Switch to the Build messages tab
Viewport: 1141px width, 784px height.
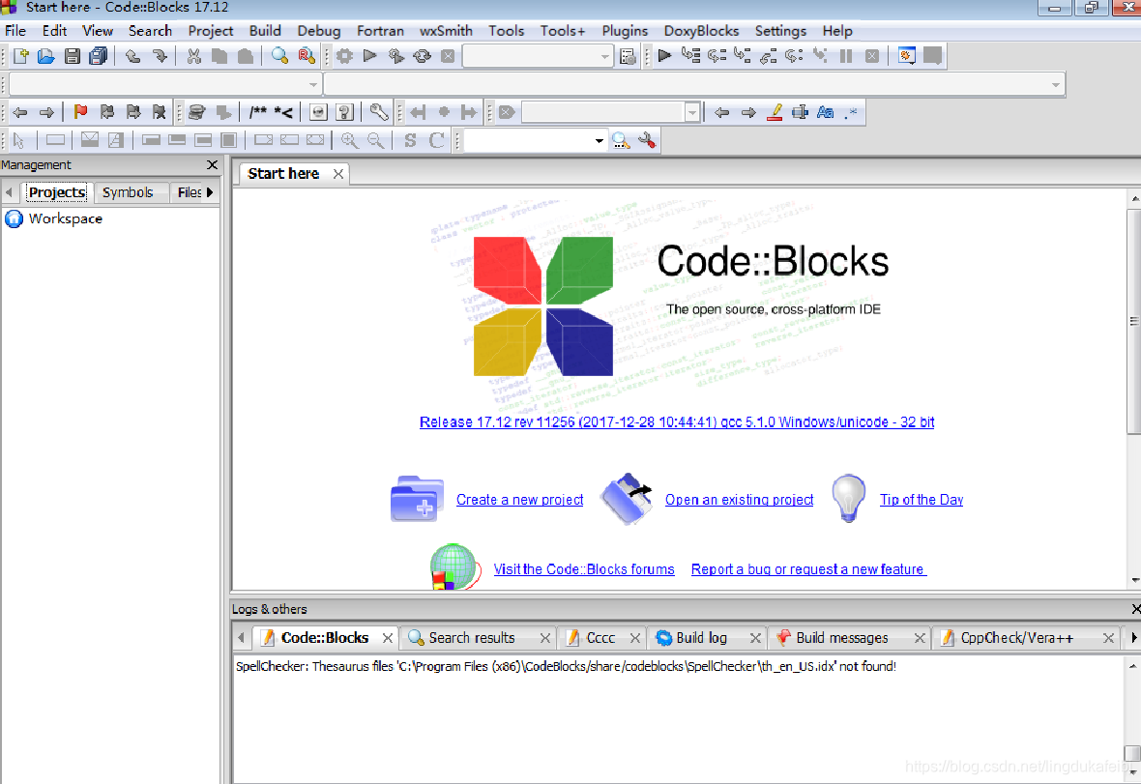[x=841, y=638]
